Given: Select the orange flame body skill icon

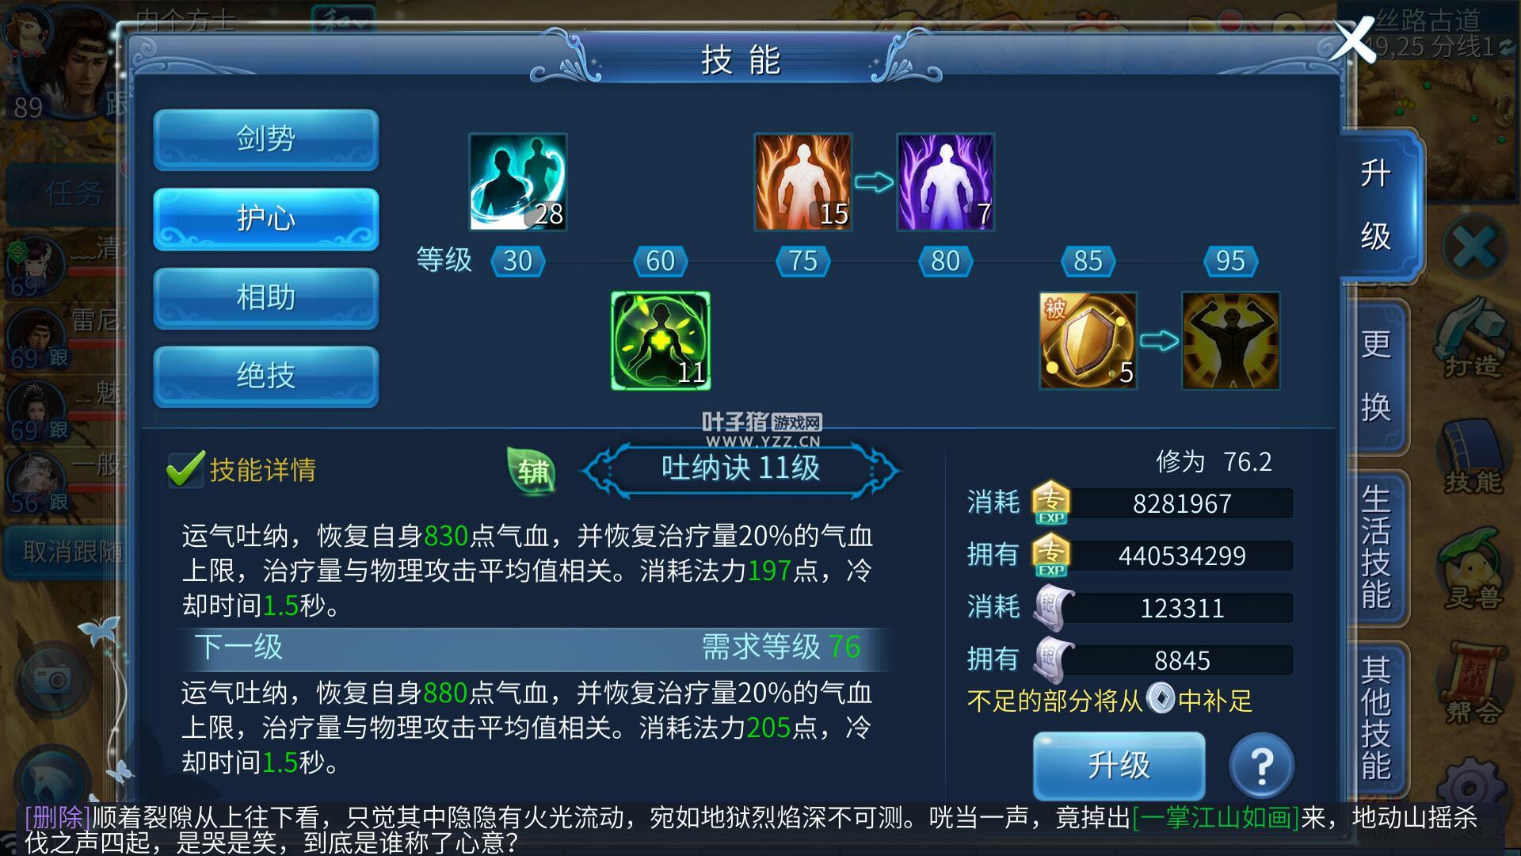Looking at the screenshot, I should pyautogui.click(x=802, y=182).
